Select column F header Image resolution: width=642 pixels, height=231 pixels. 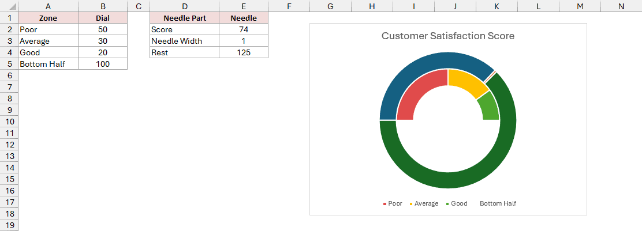pos(289,6)
